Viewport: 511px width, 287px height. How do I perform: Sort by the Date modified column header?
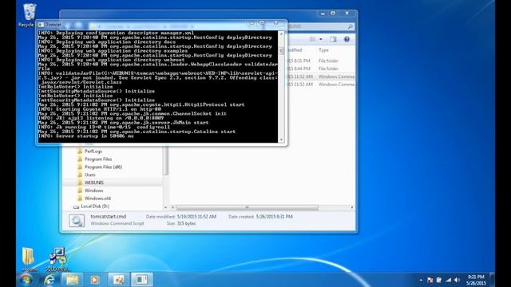[x=295, y=50]
